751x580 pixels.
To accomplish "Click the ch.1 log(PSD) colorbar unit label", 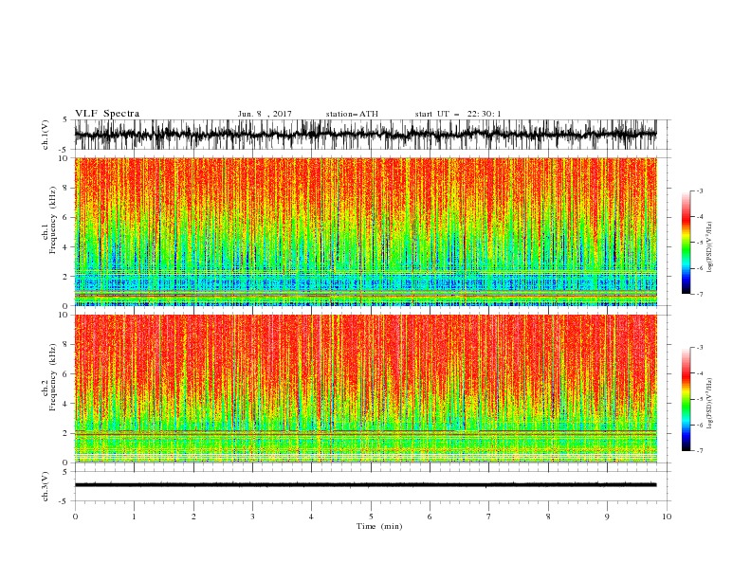I will click(x=710, y=247).
